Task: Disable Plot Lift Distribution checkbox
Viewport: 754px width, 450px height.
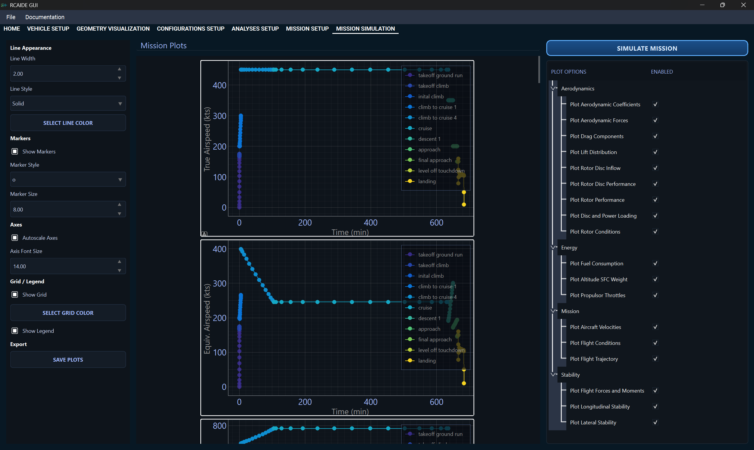Action: click(x=655, y=152)
